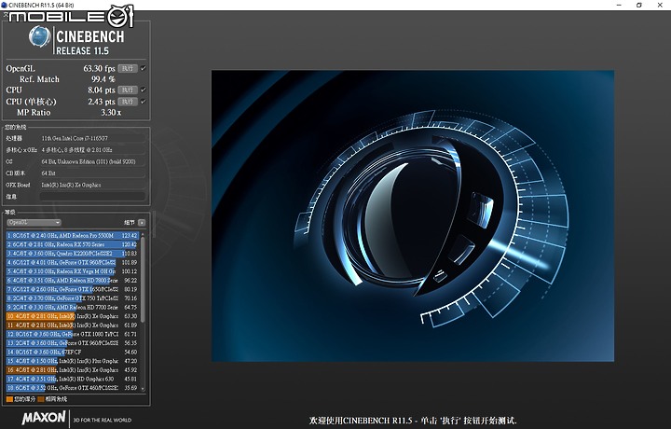671x429 pixels.
Task: Select rank 11 Iris Xe 61.89 row
Action: pos(73,325)
